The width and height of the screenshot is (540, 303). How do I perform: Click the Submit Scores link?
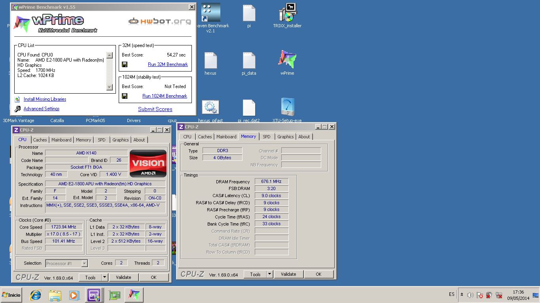pyautogui.click(x=155, y=109)
